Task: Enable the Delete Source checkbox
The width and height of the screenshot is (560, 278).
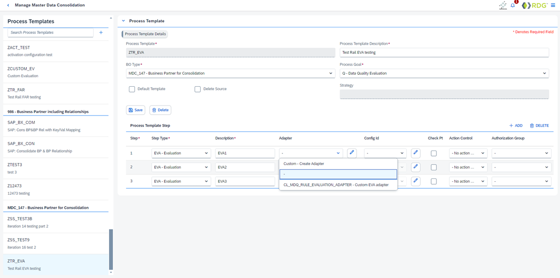Action: pos(198,89)
